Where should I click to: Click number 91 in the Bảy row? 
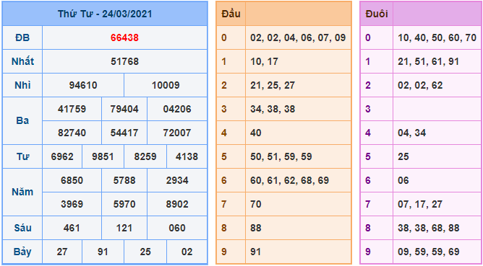pyautogui.click(x=103, y=252)
